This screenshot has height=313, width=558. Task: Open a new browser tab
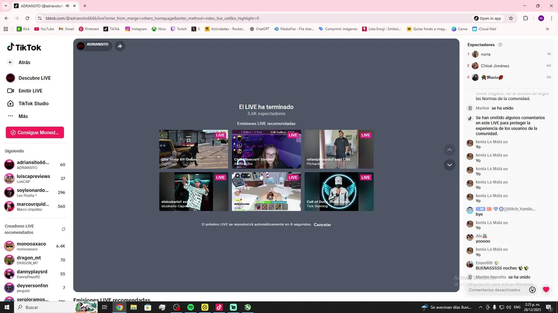85,6
